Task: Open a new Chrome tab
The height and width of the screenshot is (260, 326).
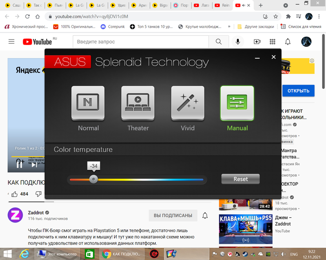Action: 260,6
